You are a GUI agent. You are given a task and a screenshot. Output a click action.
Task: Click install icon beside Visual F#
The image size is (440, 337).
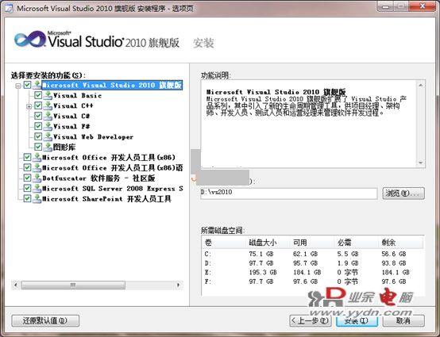48,127
